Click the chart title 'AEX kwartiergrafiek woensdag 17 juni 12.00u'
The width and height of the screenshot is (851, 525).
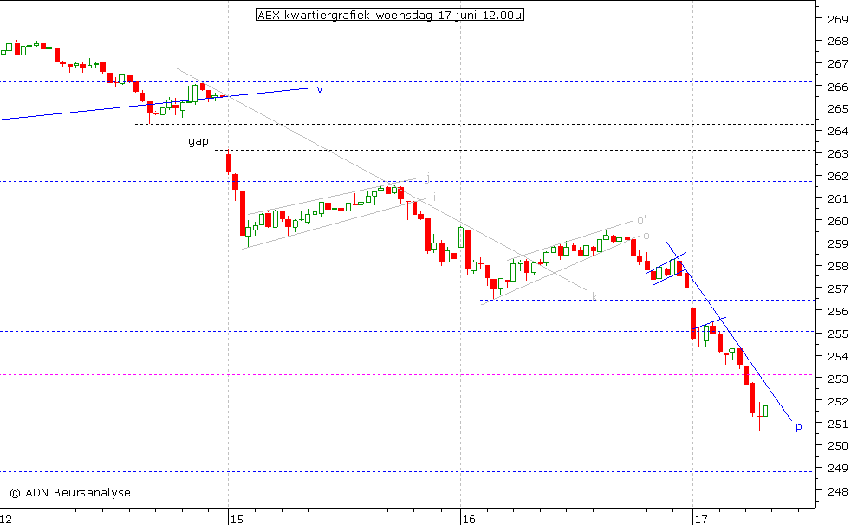[390, 15]
